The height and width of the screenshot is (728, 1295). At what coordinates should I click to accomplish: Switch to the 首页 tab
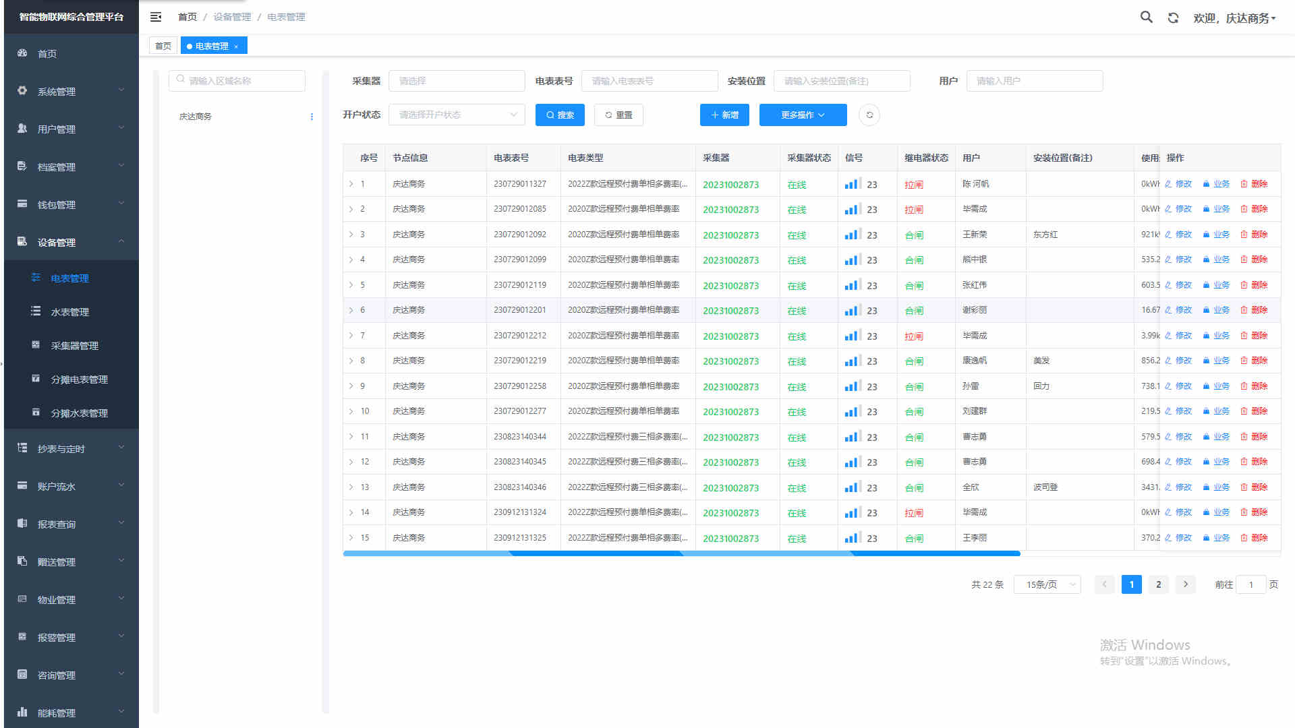[163, 46]
